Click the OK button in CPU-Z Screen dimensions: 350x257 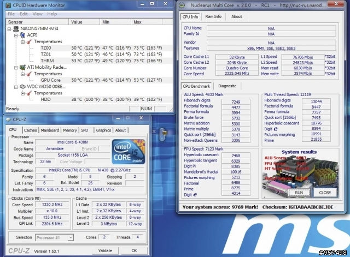(134, 251)
